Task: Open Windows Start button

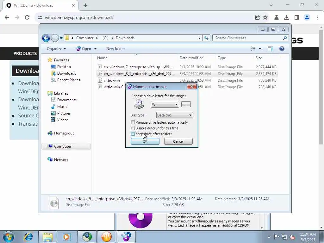Action: coord(8,237)
